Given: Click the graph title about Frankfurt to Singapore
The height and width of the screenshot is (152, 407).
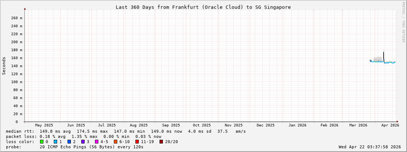Looking at the screenshot, I should click(x=203, y=7).
